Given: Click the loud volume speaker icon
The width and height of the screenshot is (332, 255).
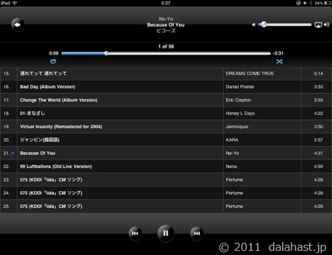Looking at the screenshot, I should (x=327, y=24).
